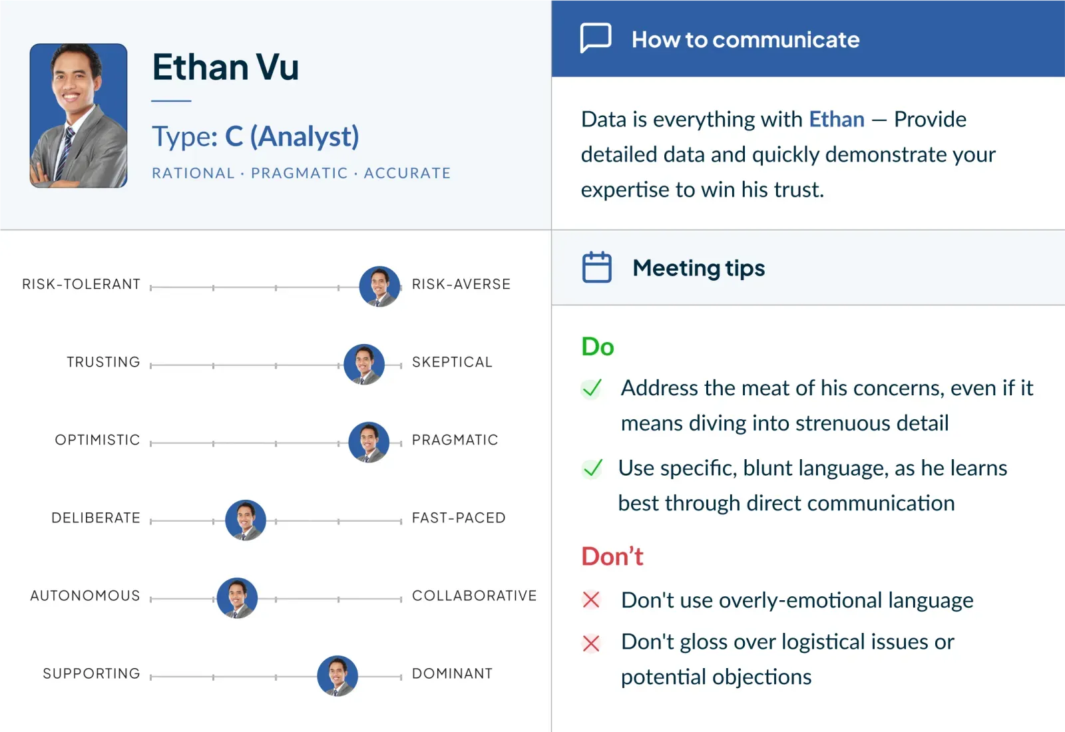Click the avatar marker on Risk-Averse slider

point(379,287)
